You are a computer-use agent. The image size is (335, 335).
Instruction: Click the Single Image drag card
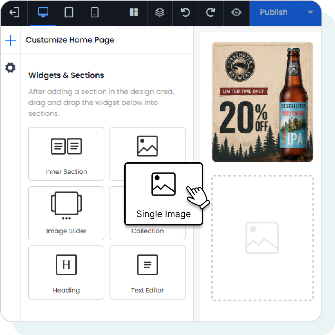pos(163,194)
